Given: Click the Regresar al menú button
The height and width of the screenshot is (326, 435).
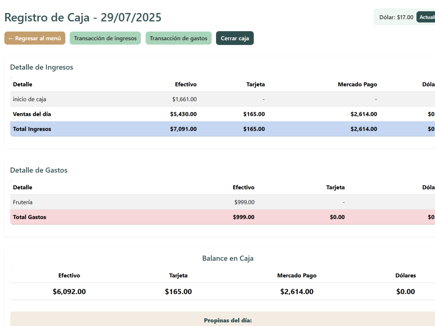Looking at the screenshot, I should pyautogui.click(x=35, y=38).
